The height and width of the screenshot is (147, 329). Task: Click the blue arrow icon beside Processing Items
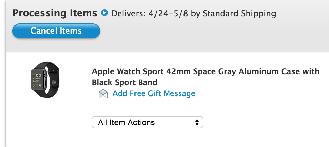coord(104,13)
